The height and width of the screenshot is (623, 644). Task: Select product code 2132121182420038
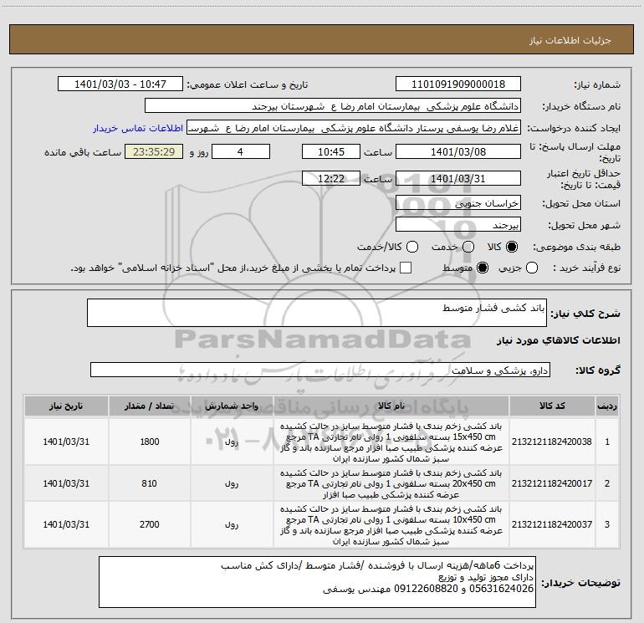[x=552, y=442]
